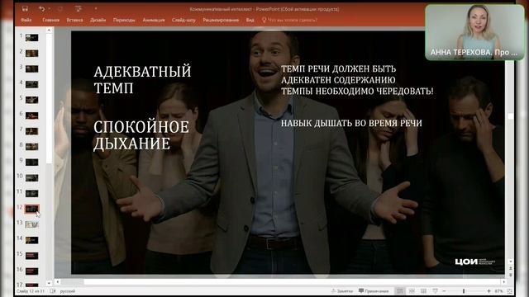The height and width of the screenshot is (297, 529).
Task: Switch to the Слайд-шоу tab
Action: tap(183, 20)
